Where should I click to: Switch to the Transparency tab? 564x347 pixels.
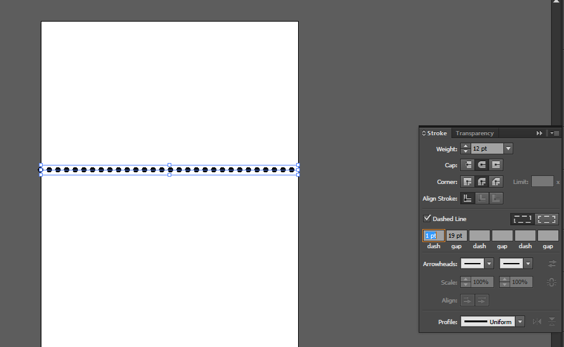474,133
